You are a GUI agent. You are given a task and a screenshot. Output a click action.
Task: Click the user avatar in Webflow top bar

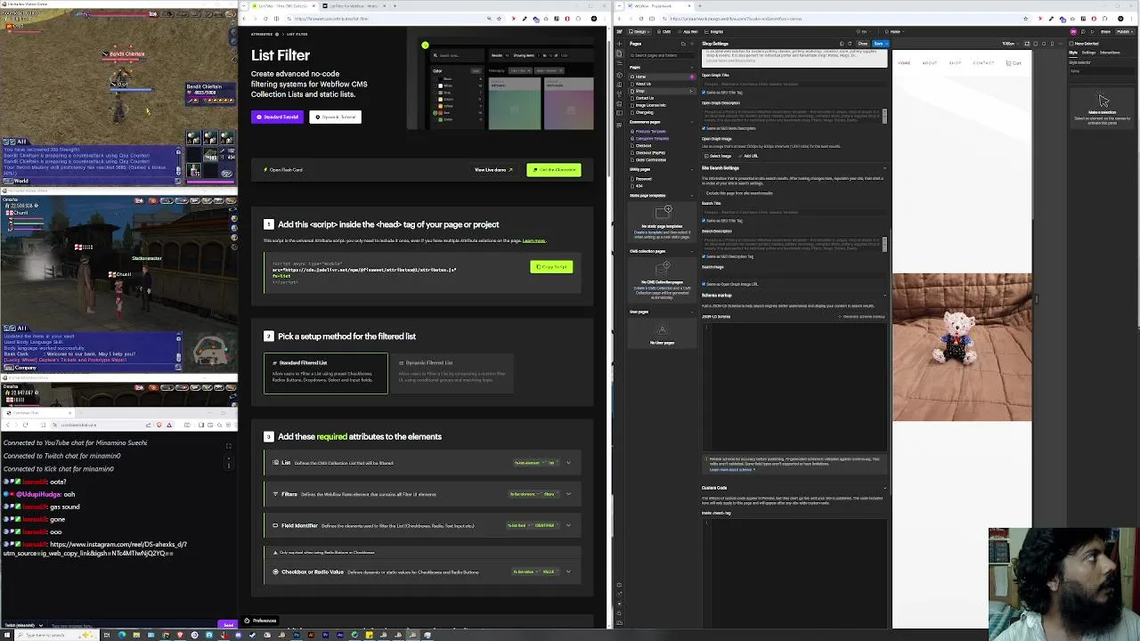coord(1073,31)
